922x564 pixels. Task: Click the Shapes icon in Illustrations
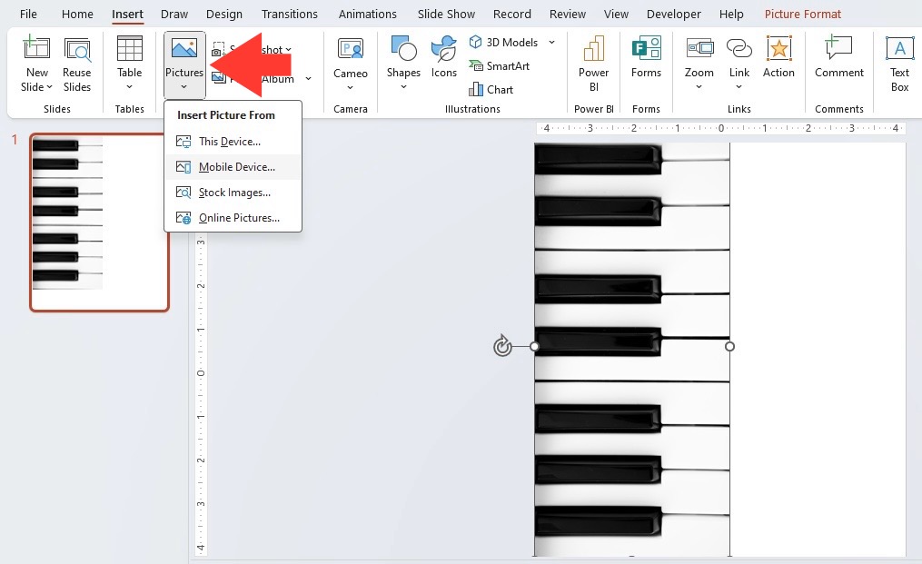pos(403,49)
